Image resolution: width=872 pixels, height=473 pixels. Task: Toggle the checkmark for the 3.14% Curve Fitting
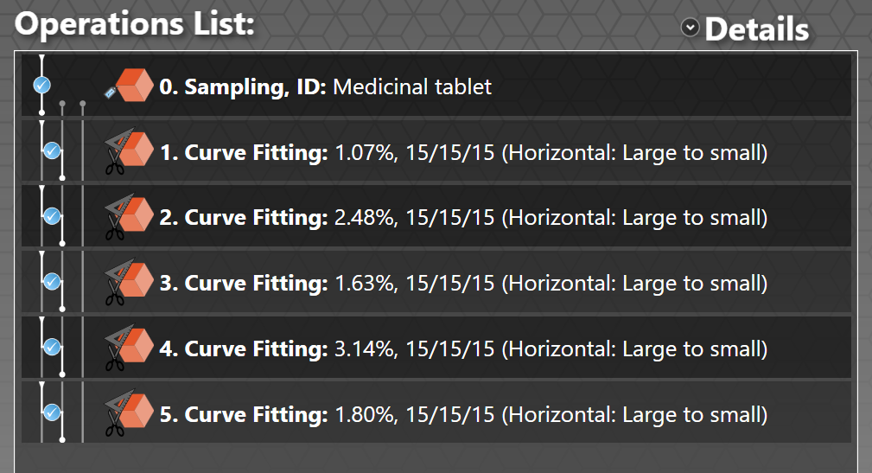pyautogui.click(x=52, y=348)
